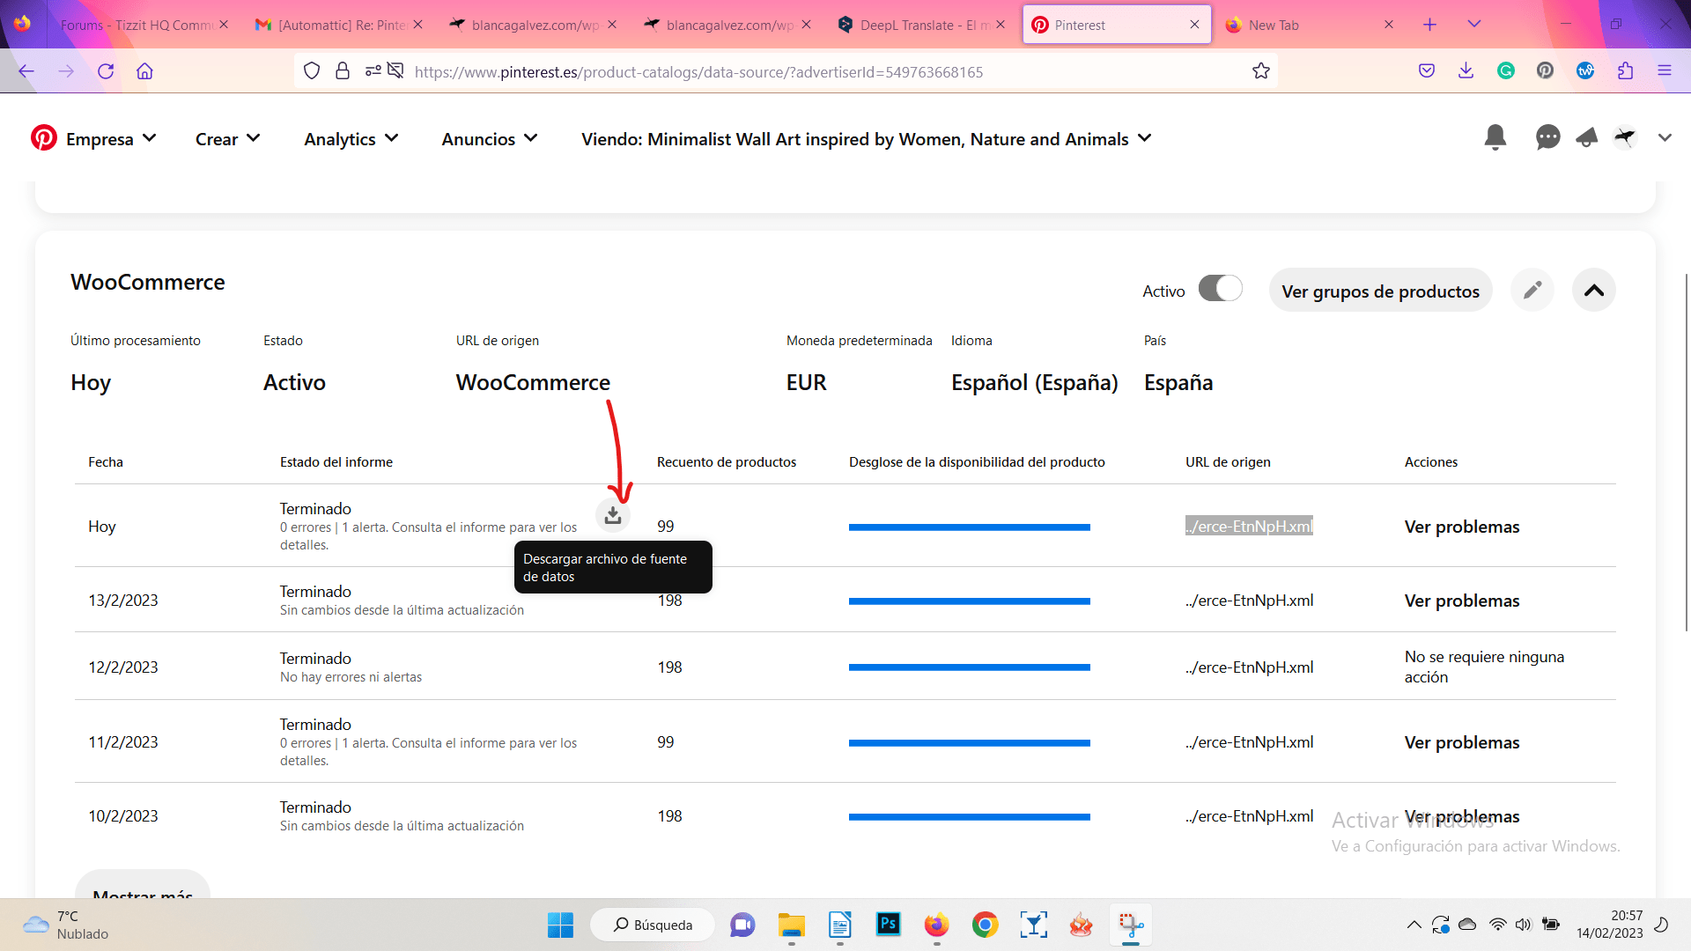
Task: Open the clock and date in taskbar
Action: pyautogui.click(x=1609, y=925)
